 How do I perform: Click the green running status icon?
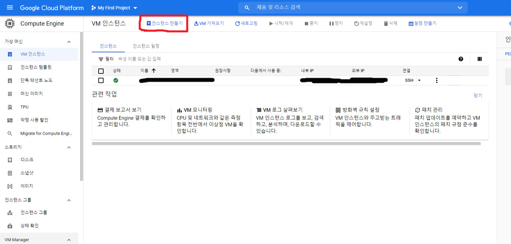pos(116,80)
